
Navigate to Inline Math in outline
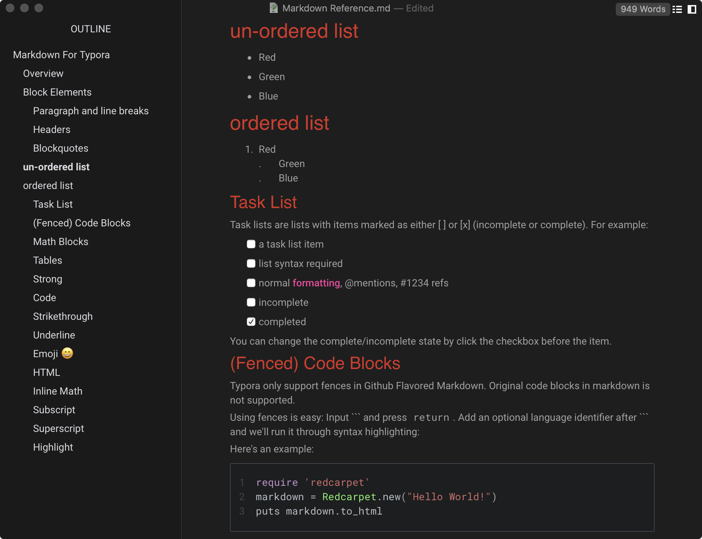click(x=58, y=391)
